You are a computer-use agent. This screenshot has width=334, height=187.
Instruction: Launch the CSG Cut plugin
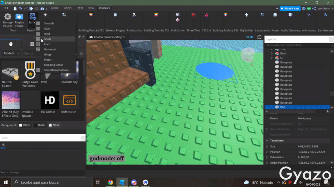tap(206, 15)
